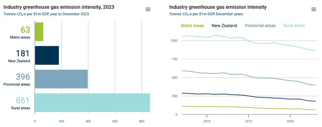Click the dark navy New Zealand bar
The width and height of the screenshot is (322, 127).
[47, 55]
